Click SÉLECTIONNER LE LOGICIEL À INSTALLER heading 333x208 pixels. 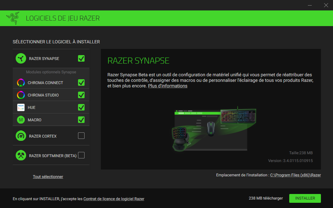tap(56, 42)
